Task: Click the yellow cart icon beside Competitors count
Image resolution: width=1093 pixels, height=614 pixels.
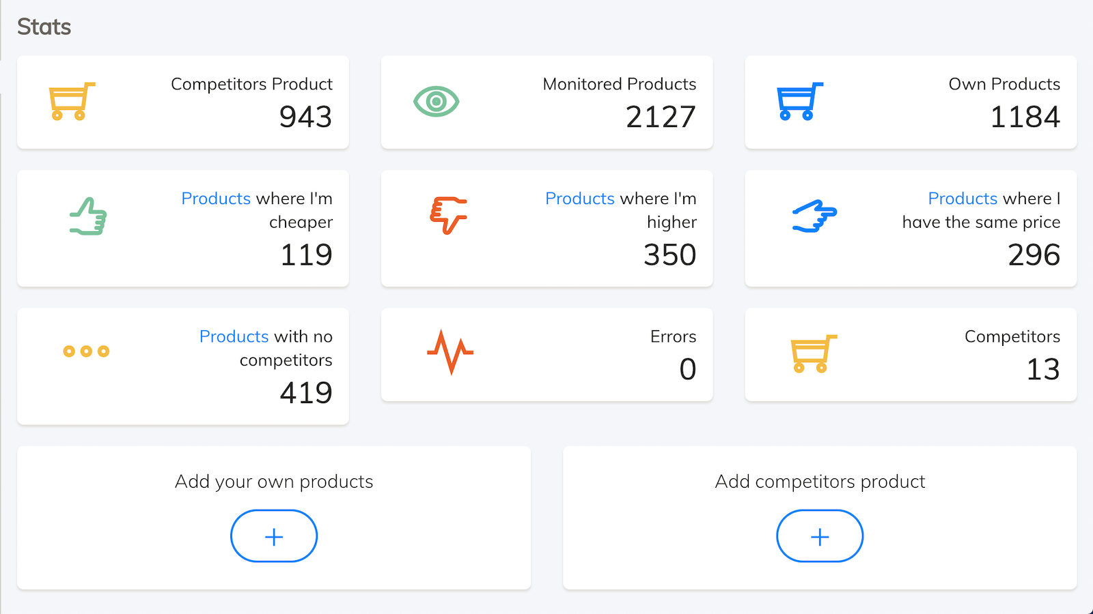Action: 813,353
